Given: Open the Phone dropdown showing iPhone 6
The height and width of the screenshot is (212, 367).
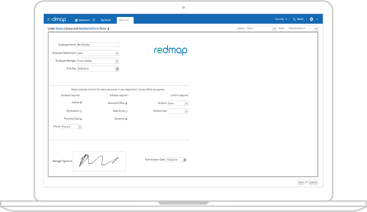Looking at the screenshot, I should (x=71, y=126).
